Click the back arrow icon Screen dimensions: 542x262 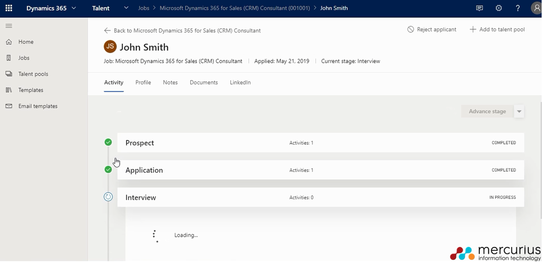pyautogui.click(x=107, y=31)
